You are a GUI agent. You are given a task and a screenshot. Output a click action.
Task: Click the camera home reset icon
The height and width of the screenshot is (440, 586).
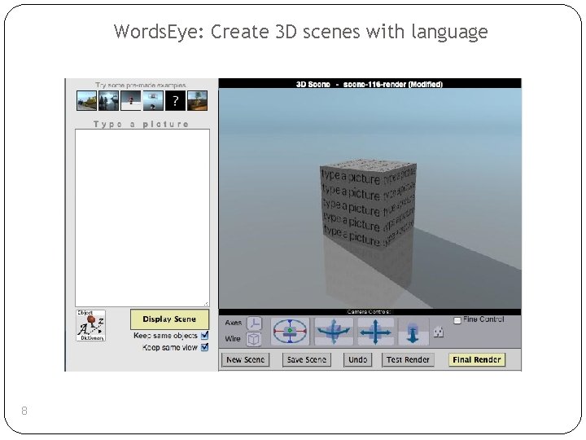[x=439, y=332]
